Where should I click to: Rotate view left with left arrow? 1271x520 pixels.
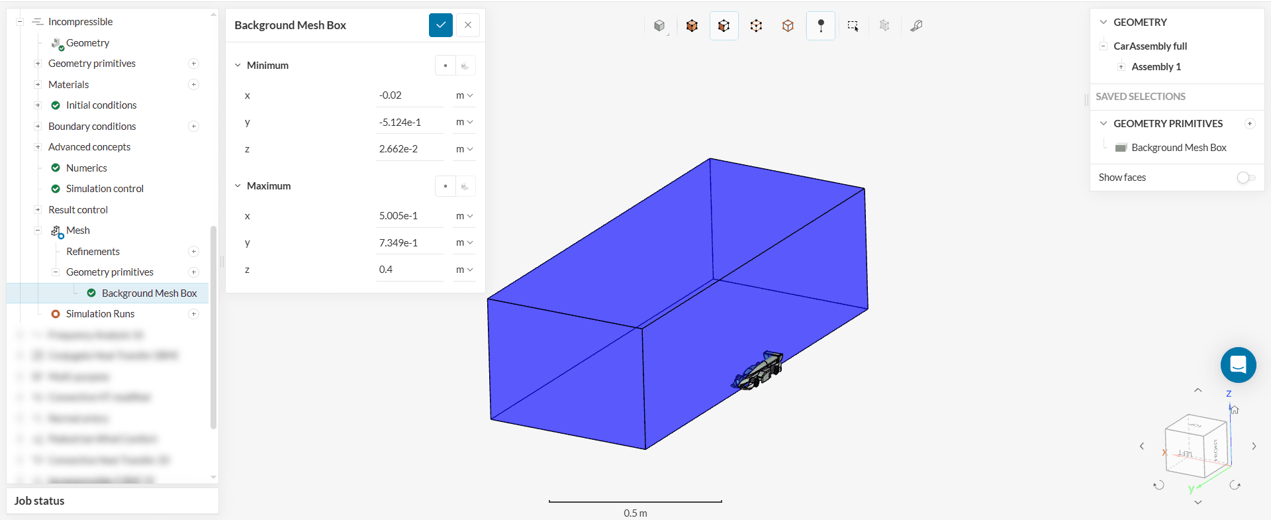click(x=1142, y=446)
